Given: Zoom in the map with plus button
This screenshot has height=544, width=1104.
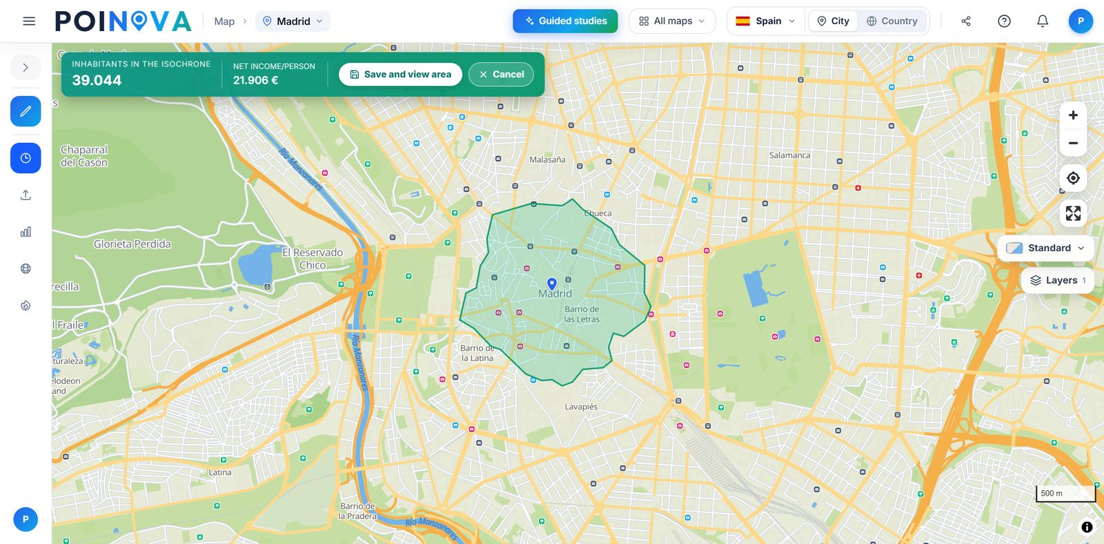Looking at the screenshot, I should 1073,115.
